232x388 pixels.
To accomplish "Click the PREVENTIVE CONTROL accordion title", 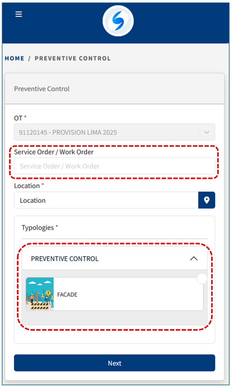I will coord(65,259).
